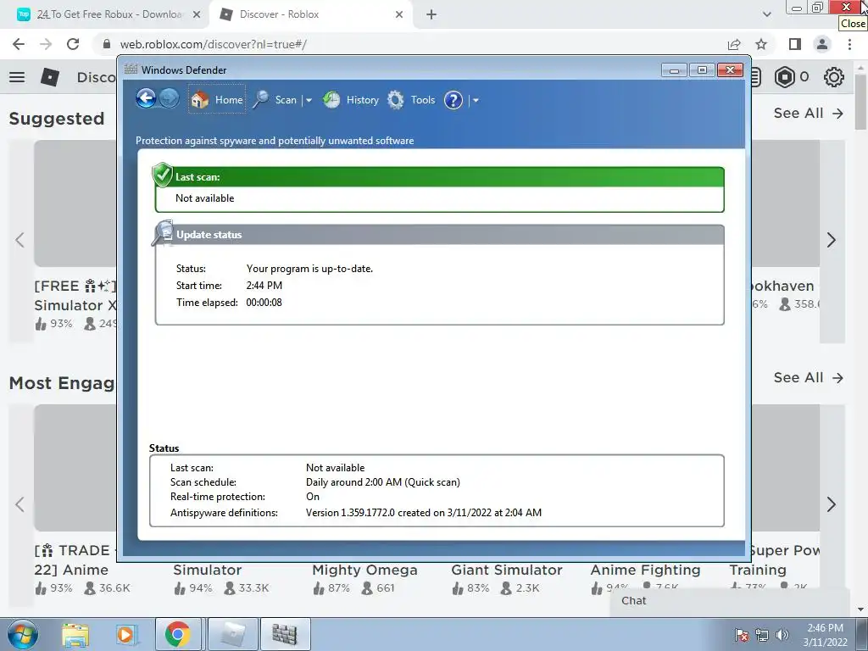
Task: Open Anime Fighting game
Action: coord(645,570)
